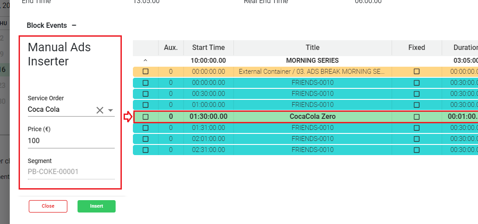This screenshot has width=478, height=224.
Task: Click the red Close button
Action: pos(48,206)
